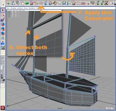Pick the Scale tool cube icon

pos(3,33)
